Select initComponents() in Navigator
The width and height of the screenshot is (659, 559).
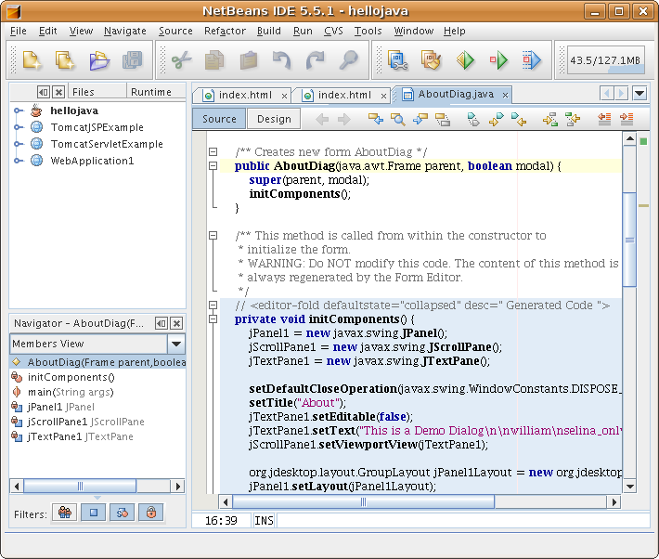pyautogui.click(x=71, y=377)
